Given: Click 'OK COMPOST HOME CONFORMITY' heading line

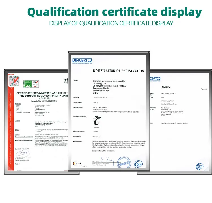Looking at the screenshot, I should [x=44, y=96].
